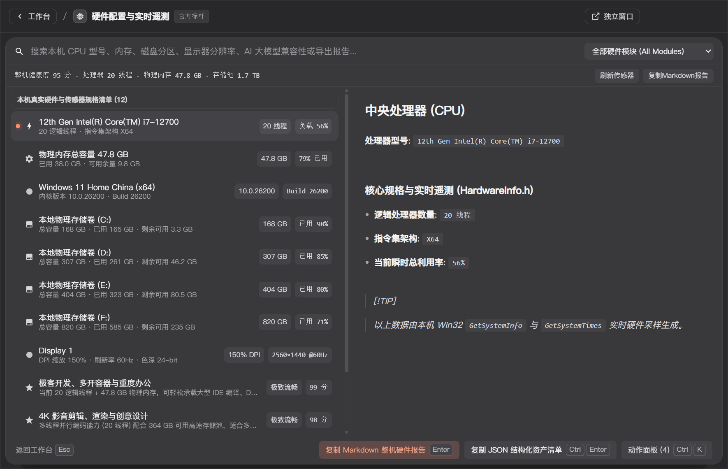728x469 pixels.
Task: Click the search magnifier icon
Action: point(19,51)
